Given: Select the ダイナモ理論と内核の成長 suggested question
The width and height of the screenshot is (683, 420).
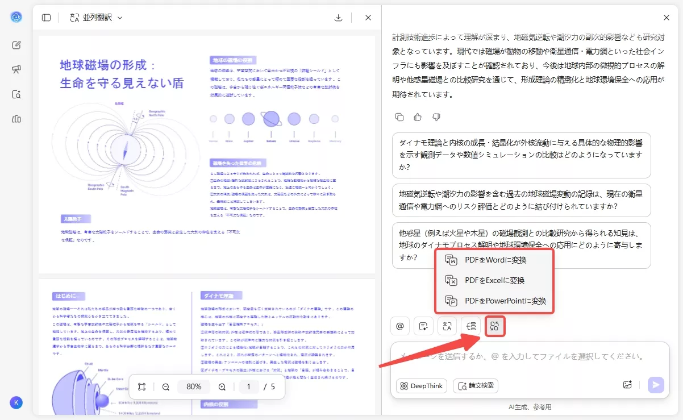Looking at the screenshot, I should (x=522, y=156).
